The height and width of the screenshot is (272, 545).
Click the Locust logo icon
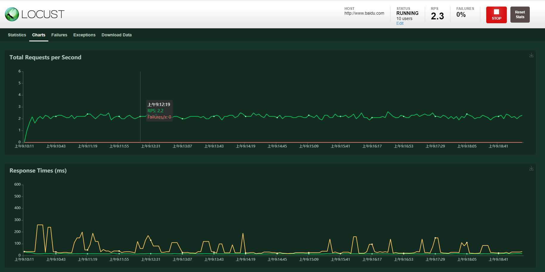click(x=12, y=14)
